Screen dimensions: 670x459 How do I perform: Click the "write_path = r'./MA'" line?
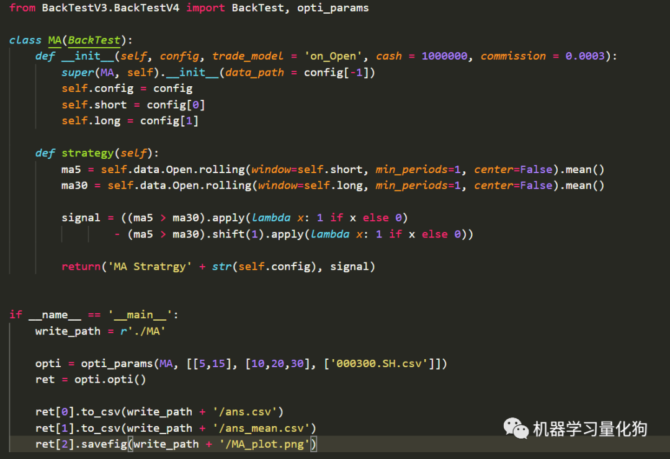tap(100, 331)
